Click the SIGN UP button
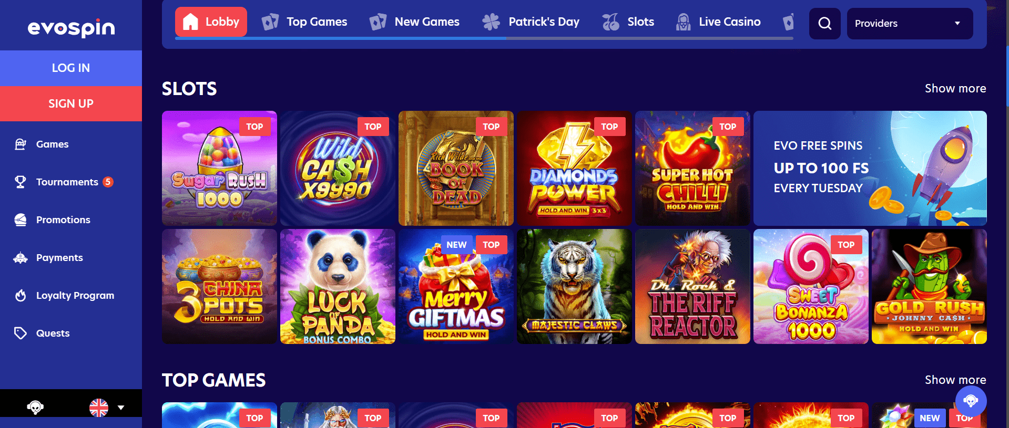The image size is (1009, 428). [71, 103]
